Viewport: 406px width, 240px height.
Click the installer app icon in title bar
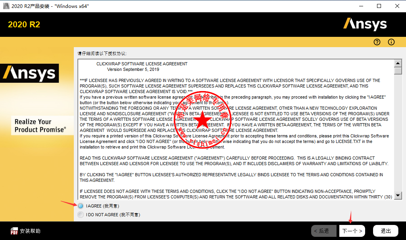6,6
